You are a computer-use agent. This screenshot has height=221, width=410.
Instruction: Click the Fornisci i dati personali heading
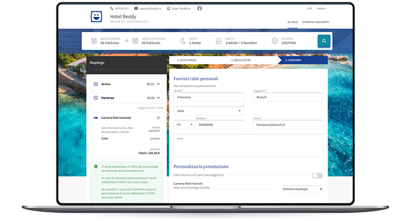196,79
